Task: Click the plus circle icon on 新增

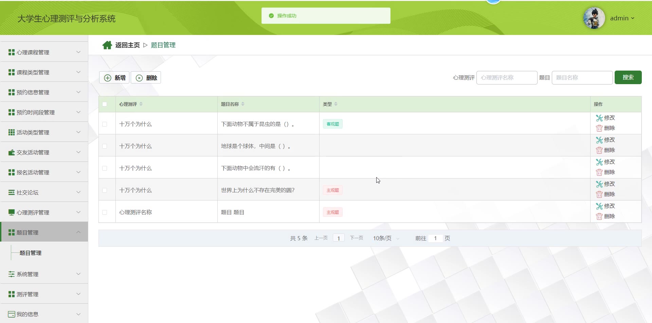Action: (x=108, y=78)
